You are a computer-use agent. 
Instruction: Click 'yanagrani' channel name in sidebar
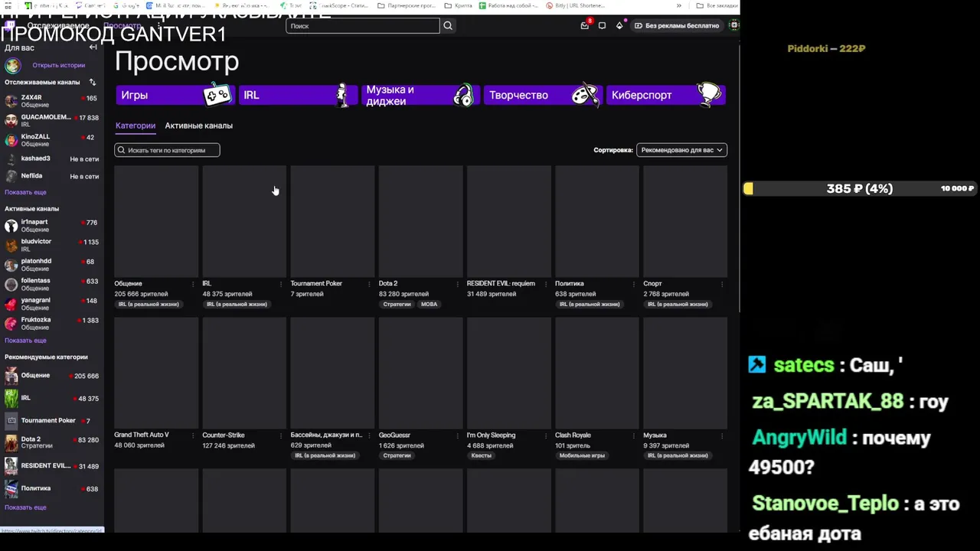pos(35,301)
